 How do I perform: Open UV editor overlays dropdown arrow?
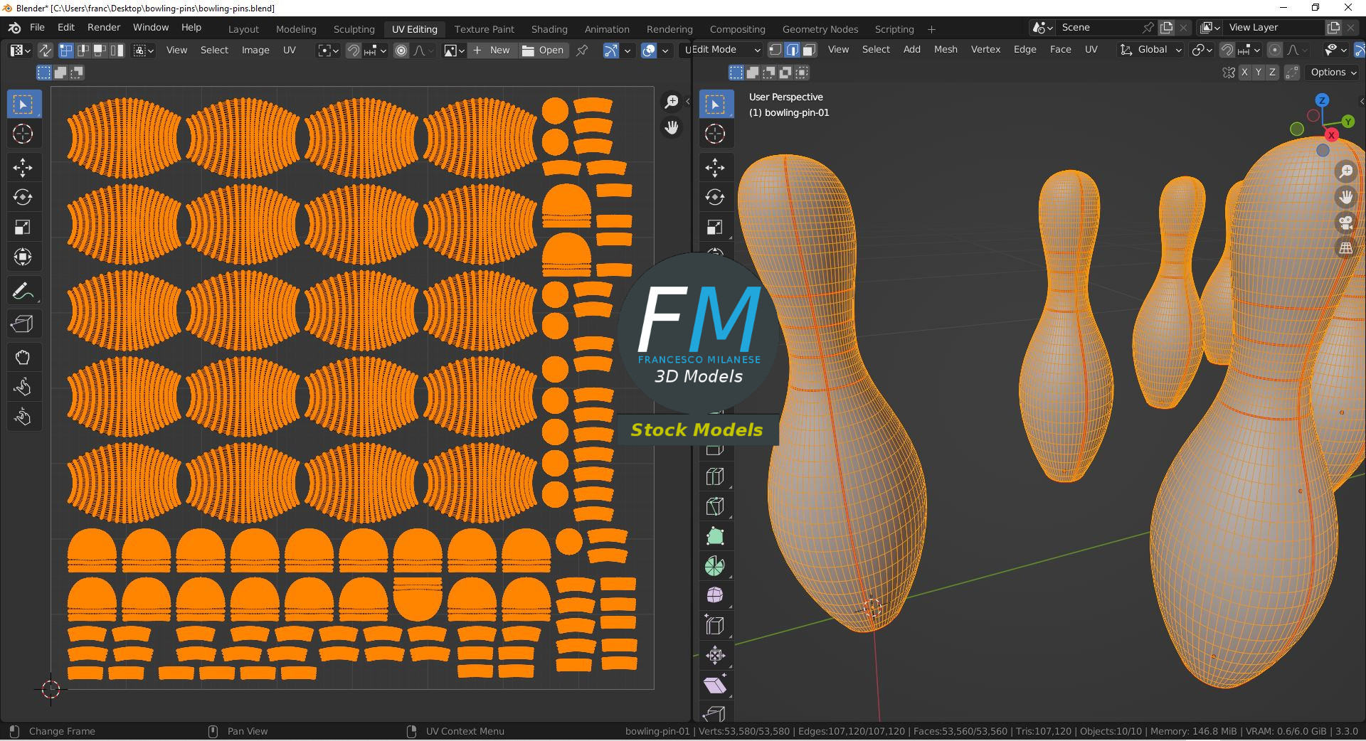(x=665, y=50)
